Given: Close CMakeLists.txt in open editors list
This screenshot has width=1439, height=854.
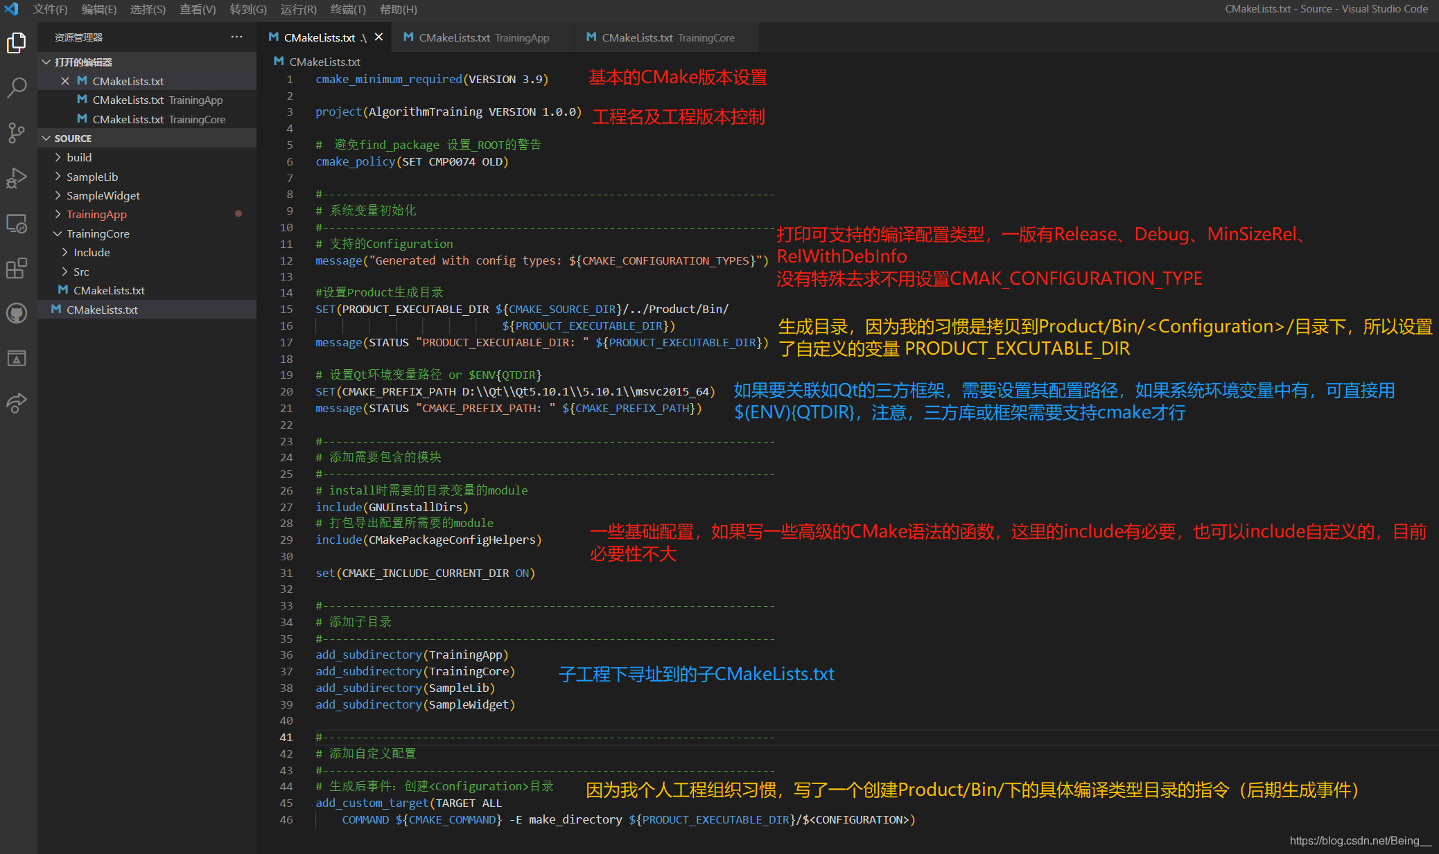Looking at the screenshot, I should pos(64,81).
